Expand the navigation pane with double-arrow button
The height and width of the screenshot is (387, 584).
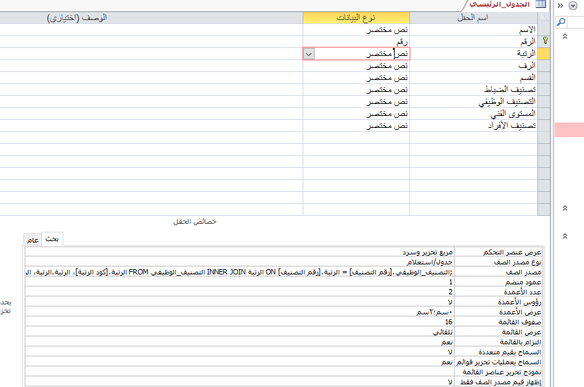[x=561, y=5]
